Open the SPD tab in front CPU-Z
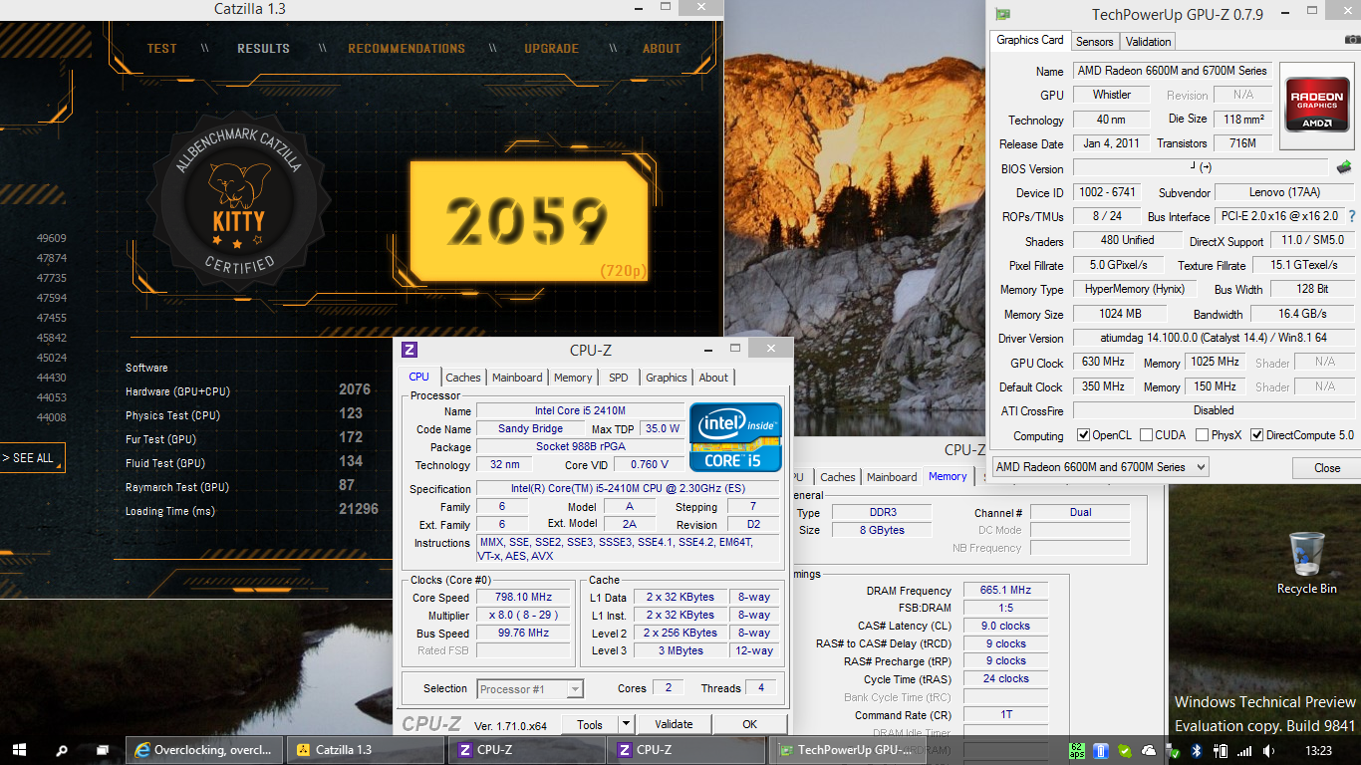Viewport: 1361px width, 765px height. pyautogui.click(x=619, y=378)
